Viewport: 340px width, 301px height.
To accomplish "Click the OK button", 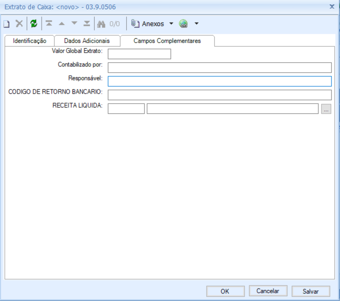I will [x=225, y=291].
